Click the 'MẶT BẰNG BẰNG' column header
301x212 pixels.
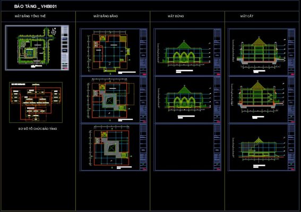click(x=106, y=16)
